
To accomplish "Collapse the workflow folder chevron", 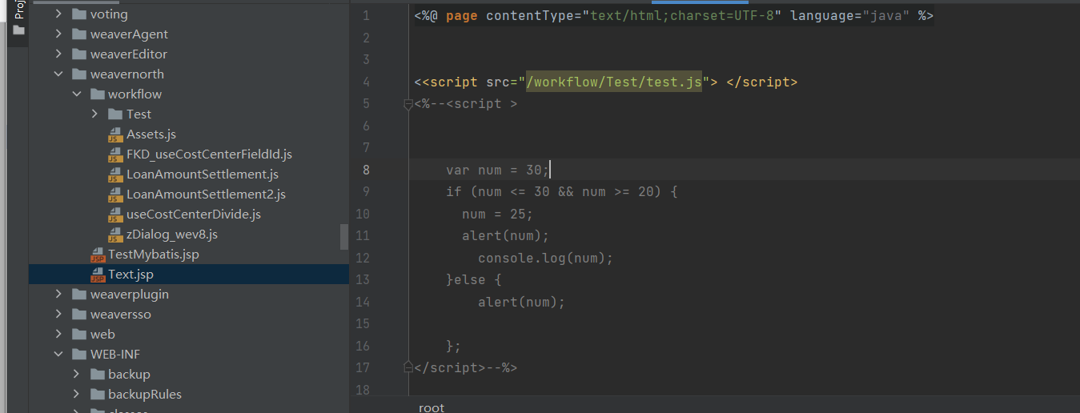I will pos(77,94).
